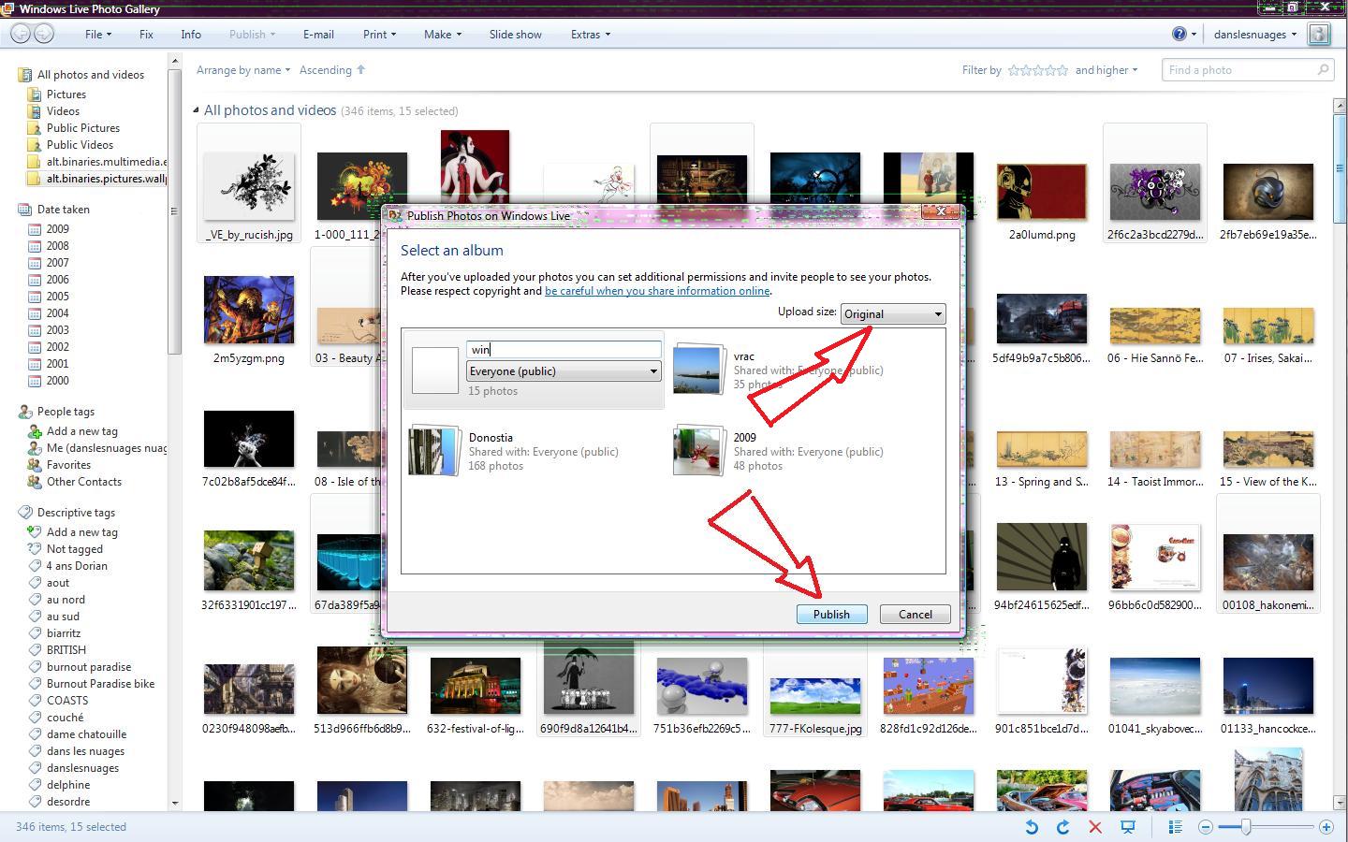Open the E-mail option
Viewport: 1348px width, 842px height.
[318, 35]
